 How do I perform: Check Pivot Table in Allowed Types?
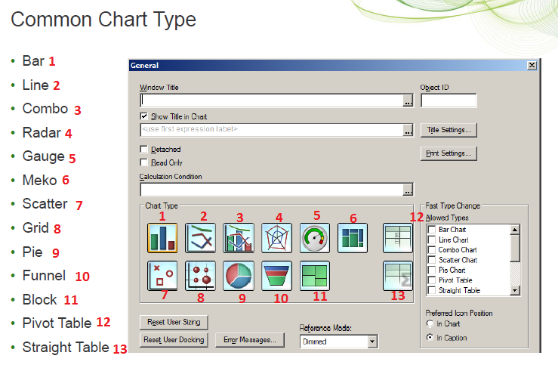coord(432,280)
